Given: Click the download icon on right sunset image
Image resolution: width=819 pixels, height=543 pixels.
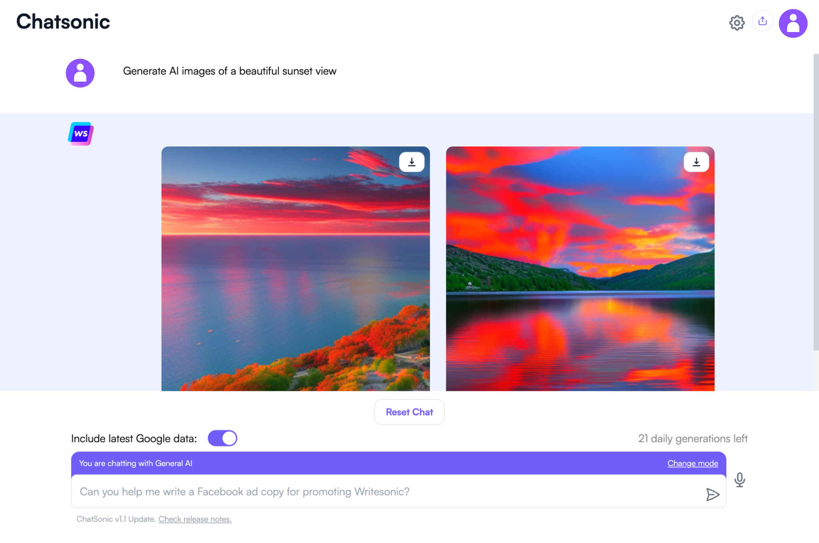Looking at the screenshot, I should [696, 162].
